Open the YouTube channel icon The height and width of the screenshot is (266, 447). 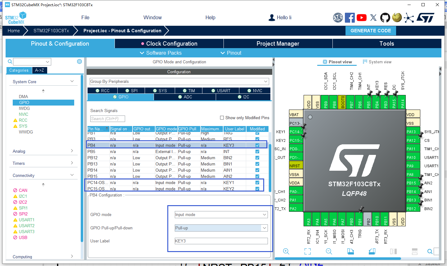click(x=362, y=18)
